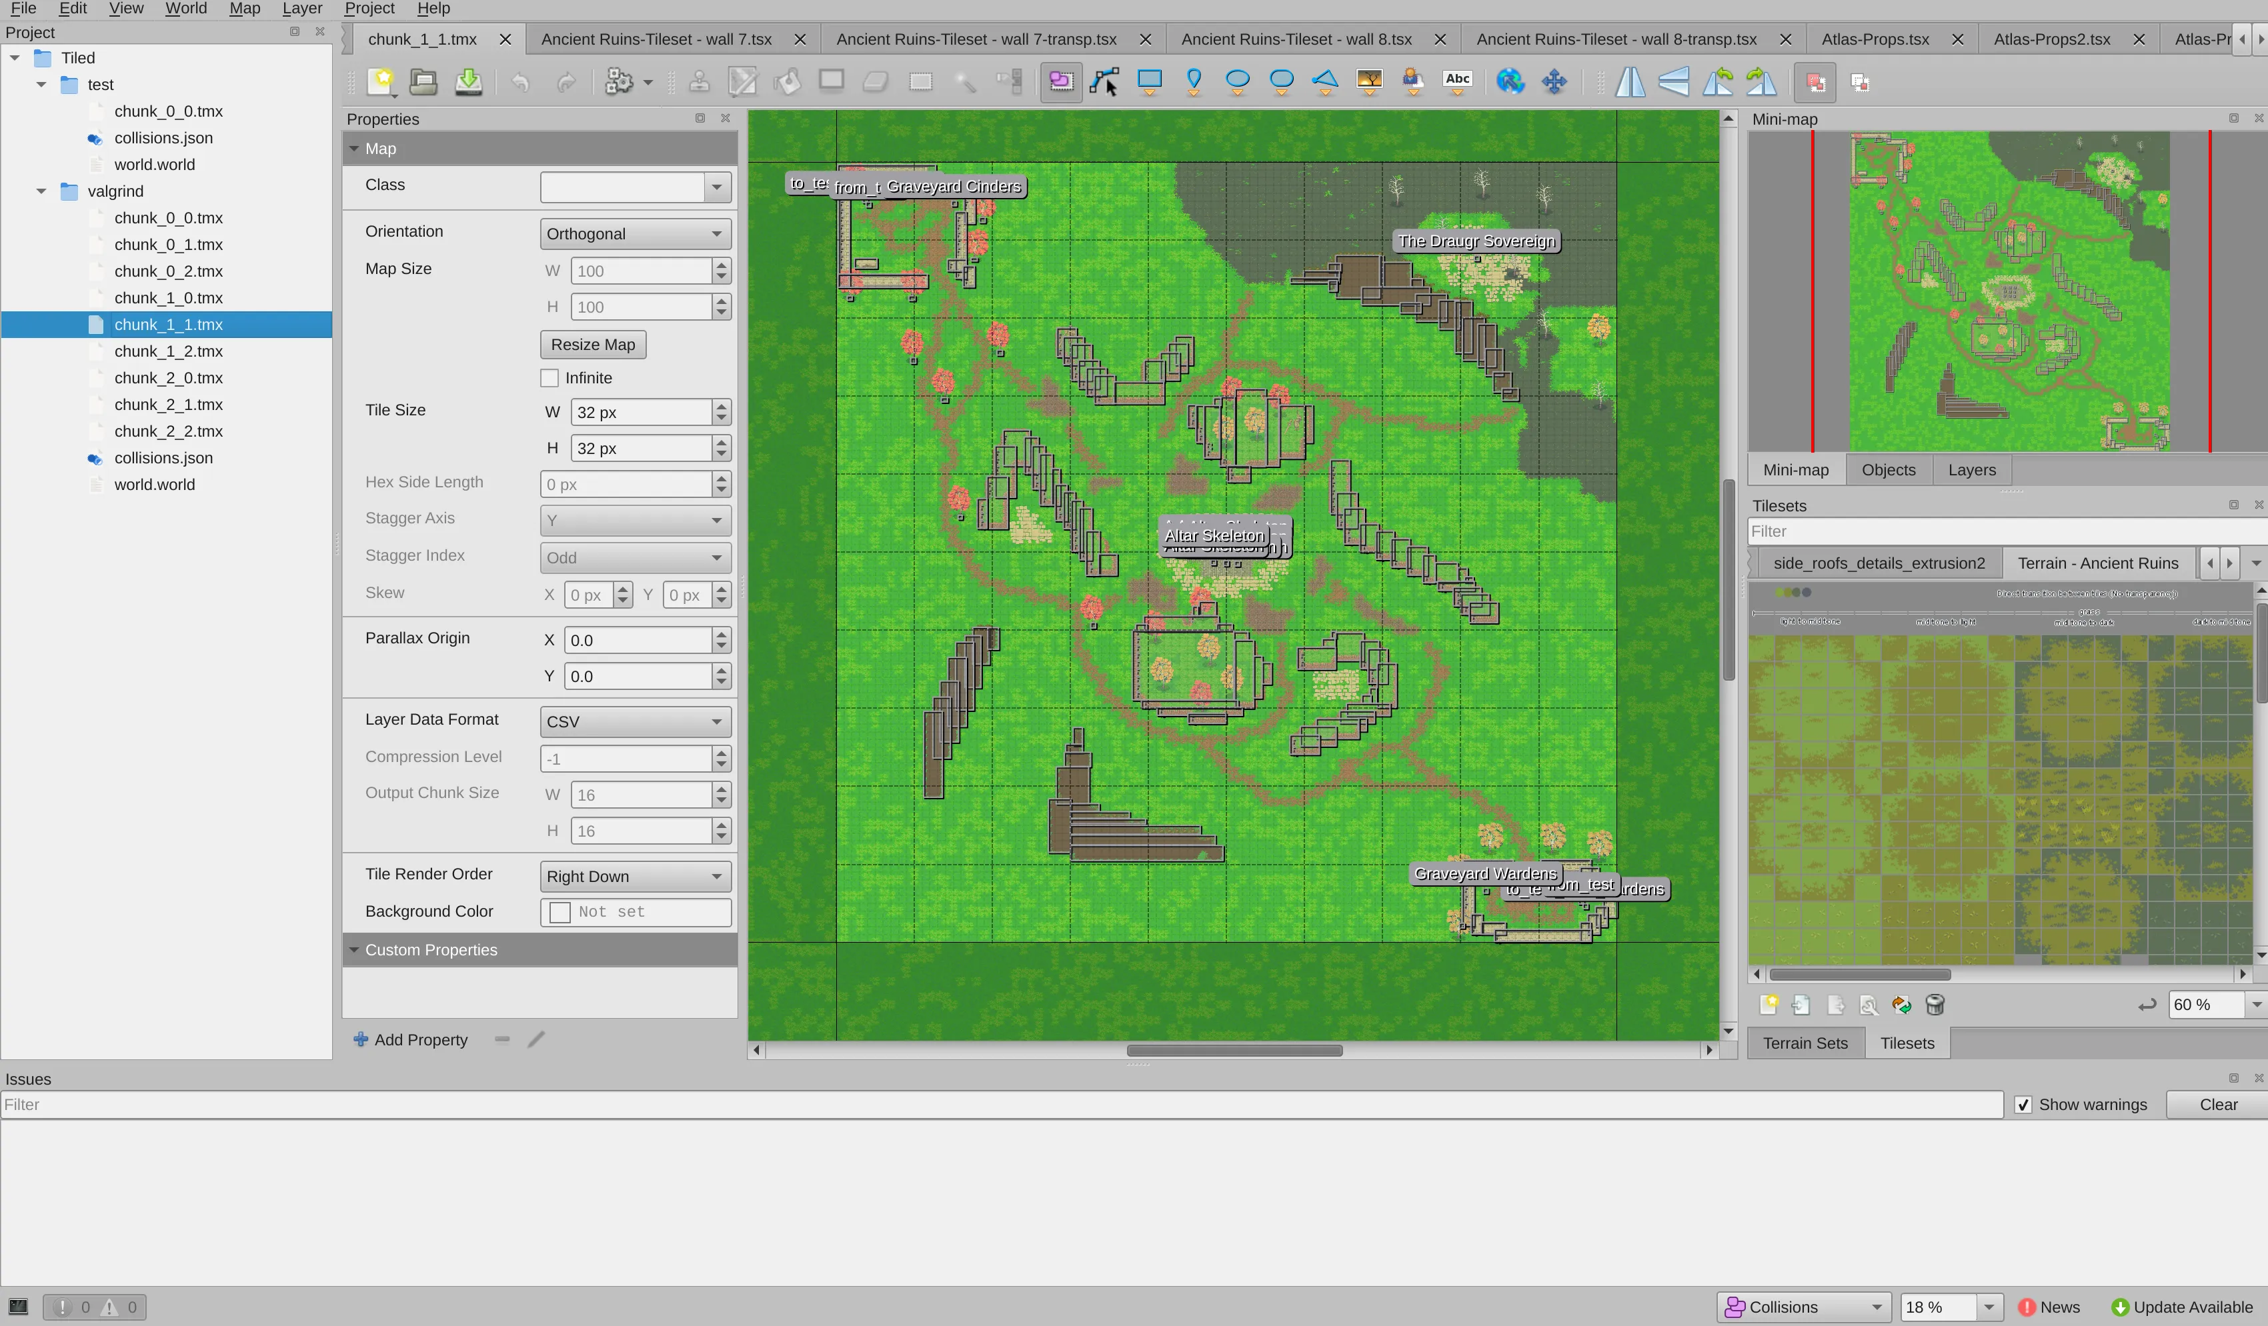
Task: Enable the Infinite map option
Action: (x=550, y=378)
